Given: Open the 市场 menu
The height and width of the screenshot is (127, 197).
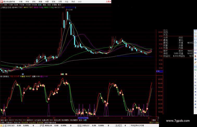Looking at the screenshot, I should coord(27,2).
